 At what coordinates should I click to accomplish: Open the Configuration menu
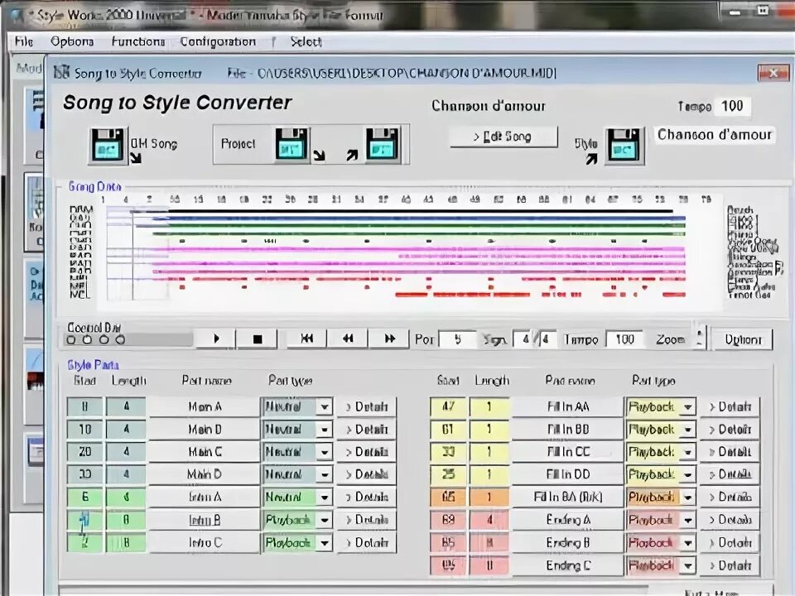click(x=217, y=41)
